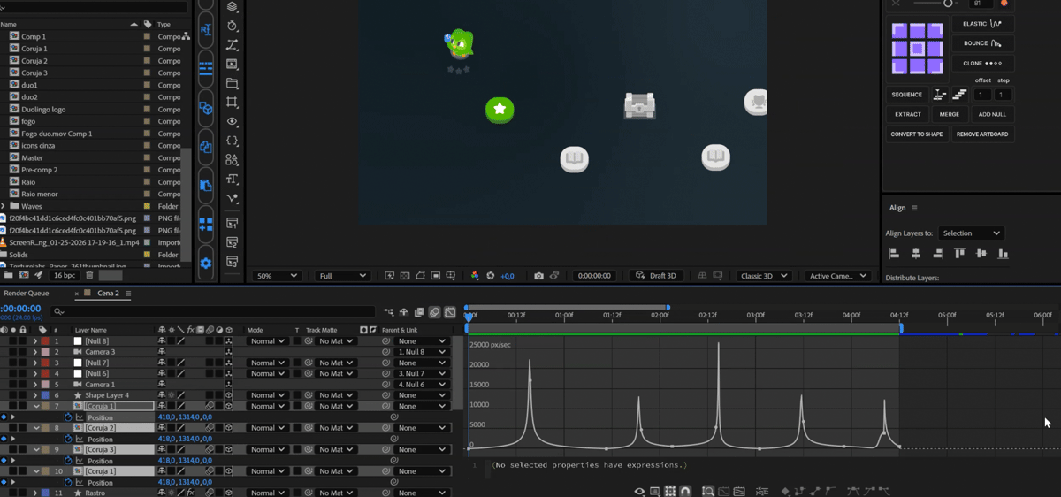Switch to Render Queue tab
Screen dimensions: 1061x497
click(27, 293)
